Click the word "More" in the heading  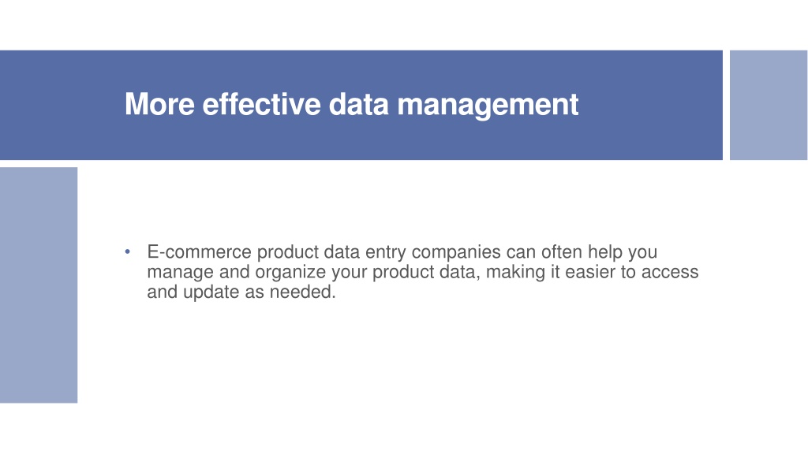point(159,105)
